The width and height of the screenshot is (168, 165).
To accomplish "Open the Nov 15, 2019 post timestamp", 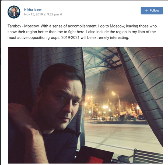I will [41, 14].
